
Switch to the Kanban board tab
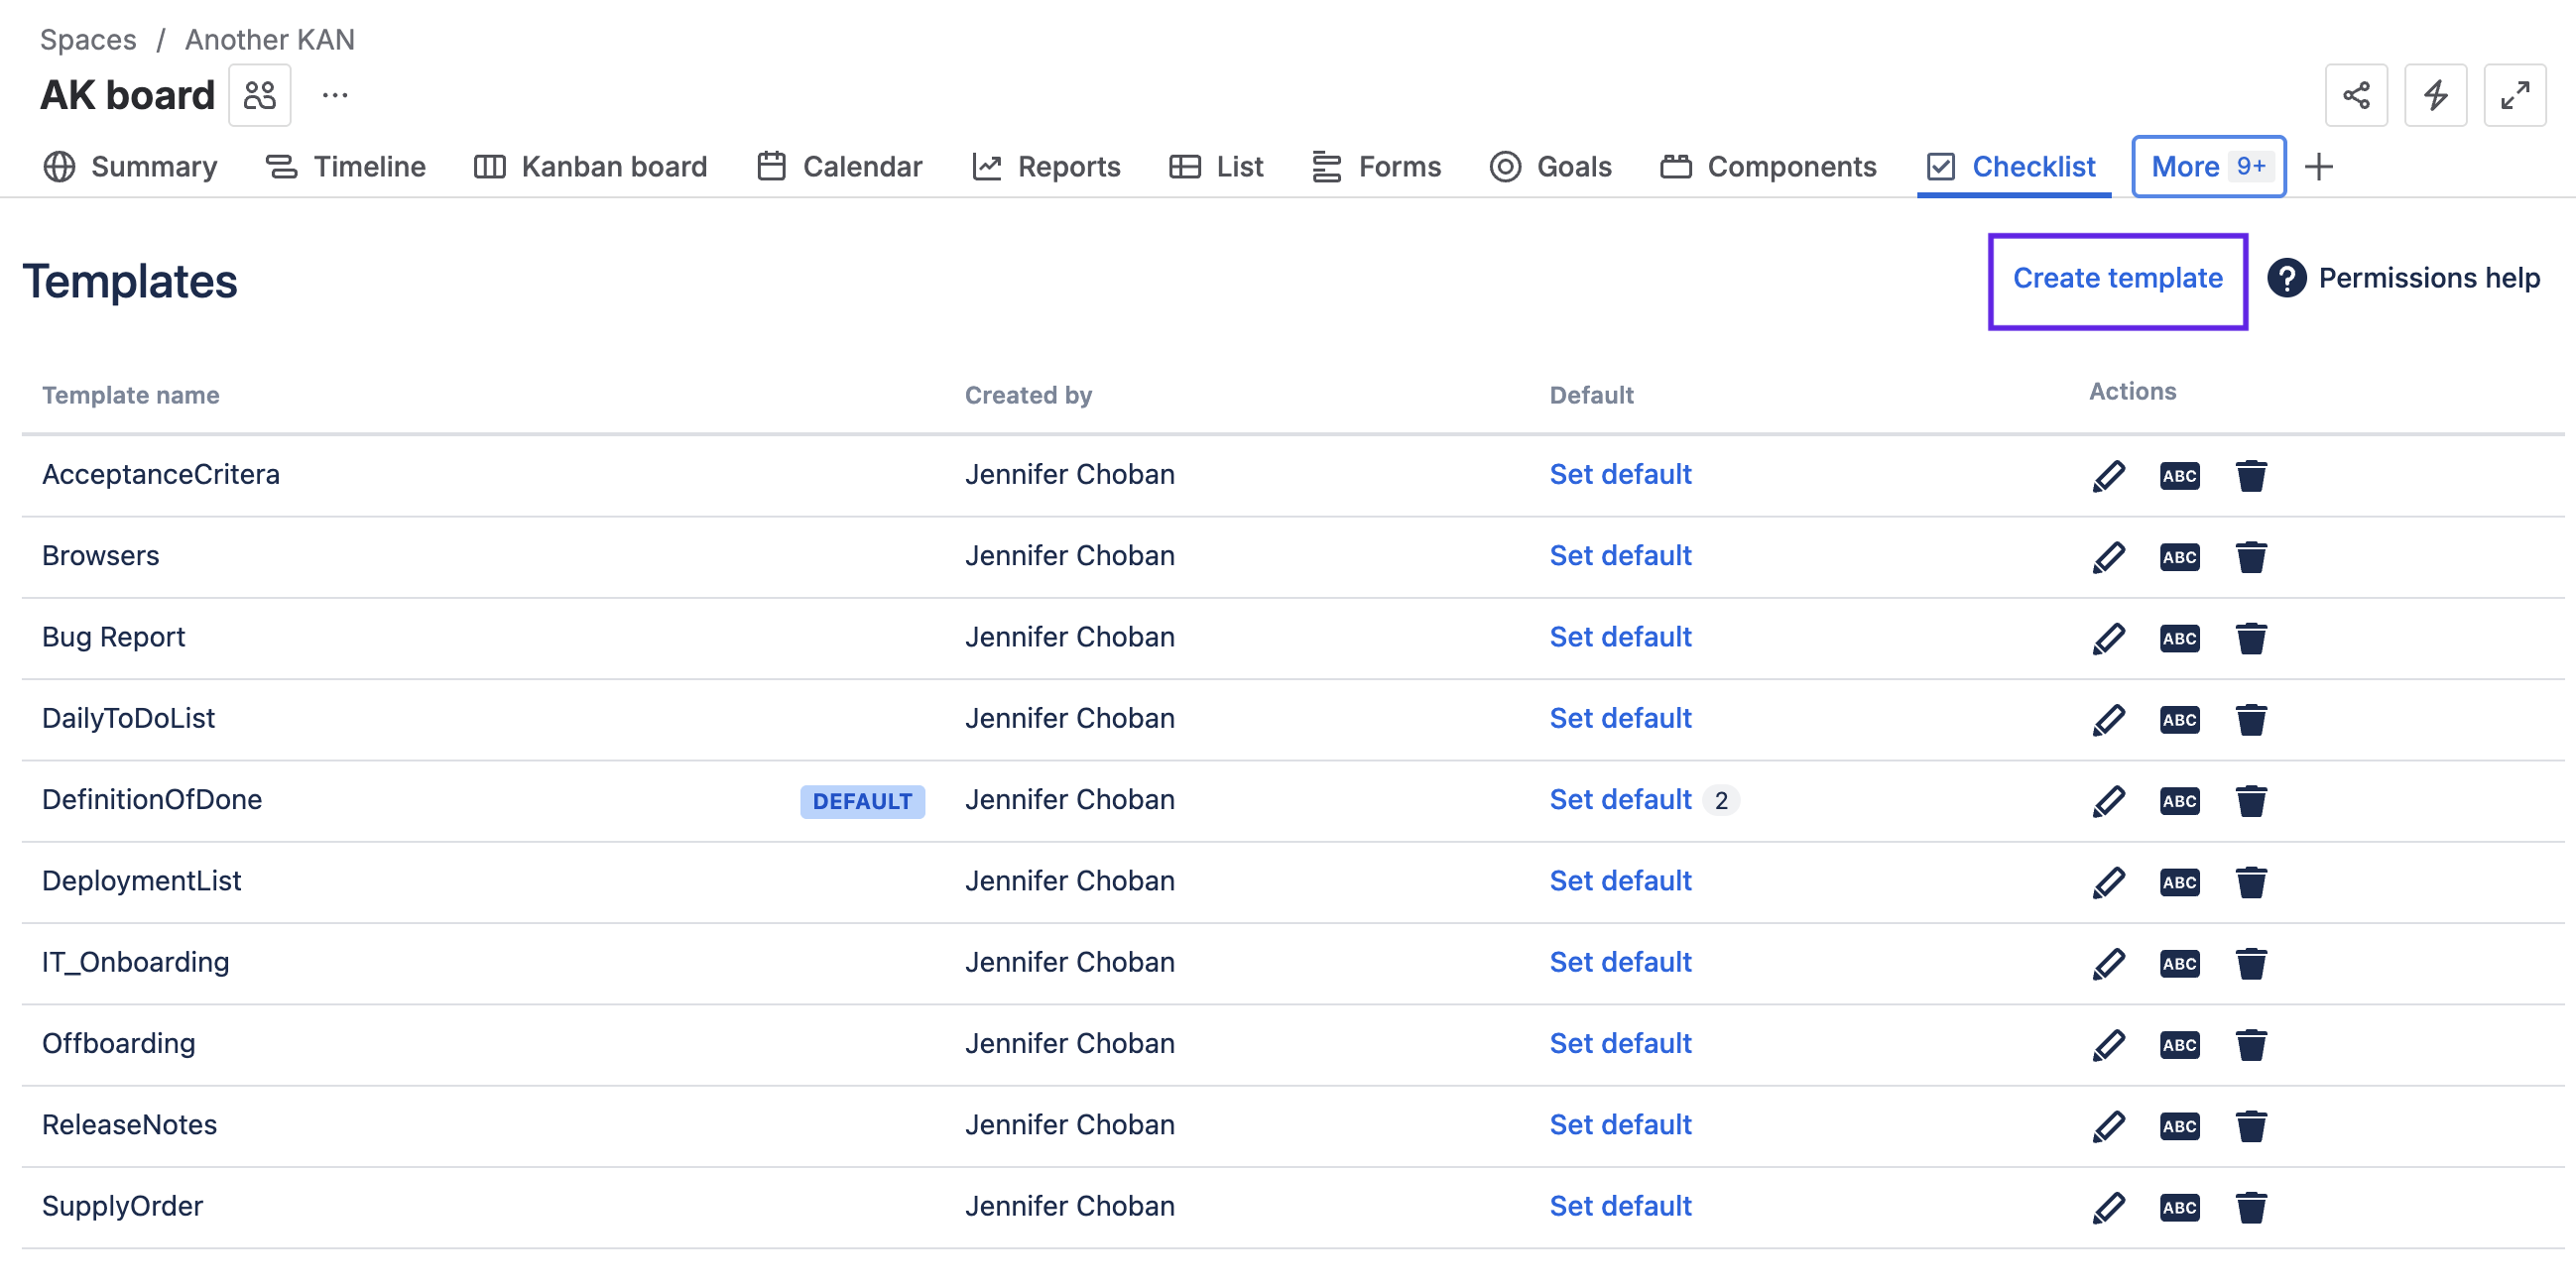[x=590, y=167]
